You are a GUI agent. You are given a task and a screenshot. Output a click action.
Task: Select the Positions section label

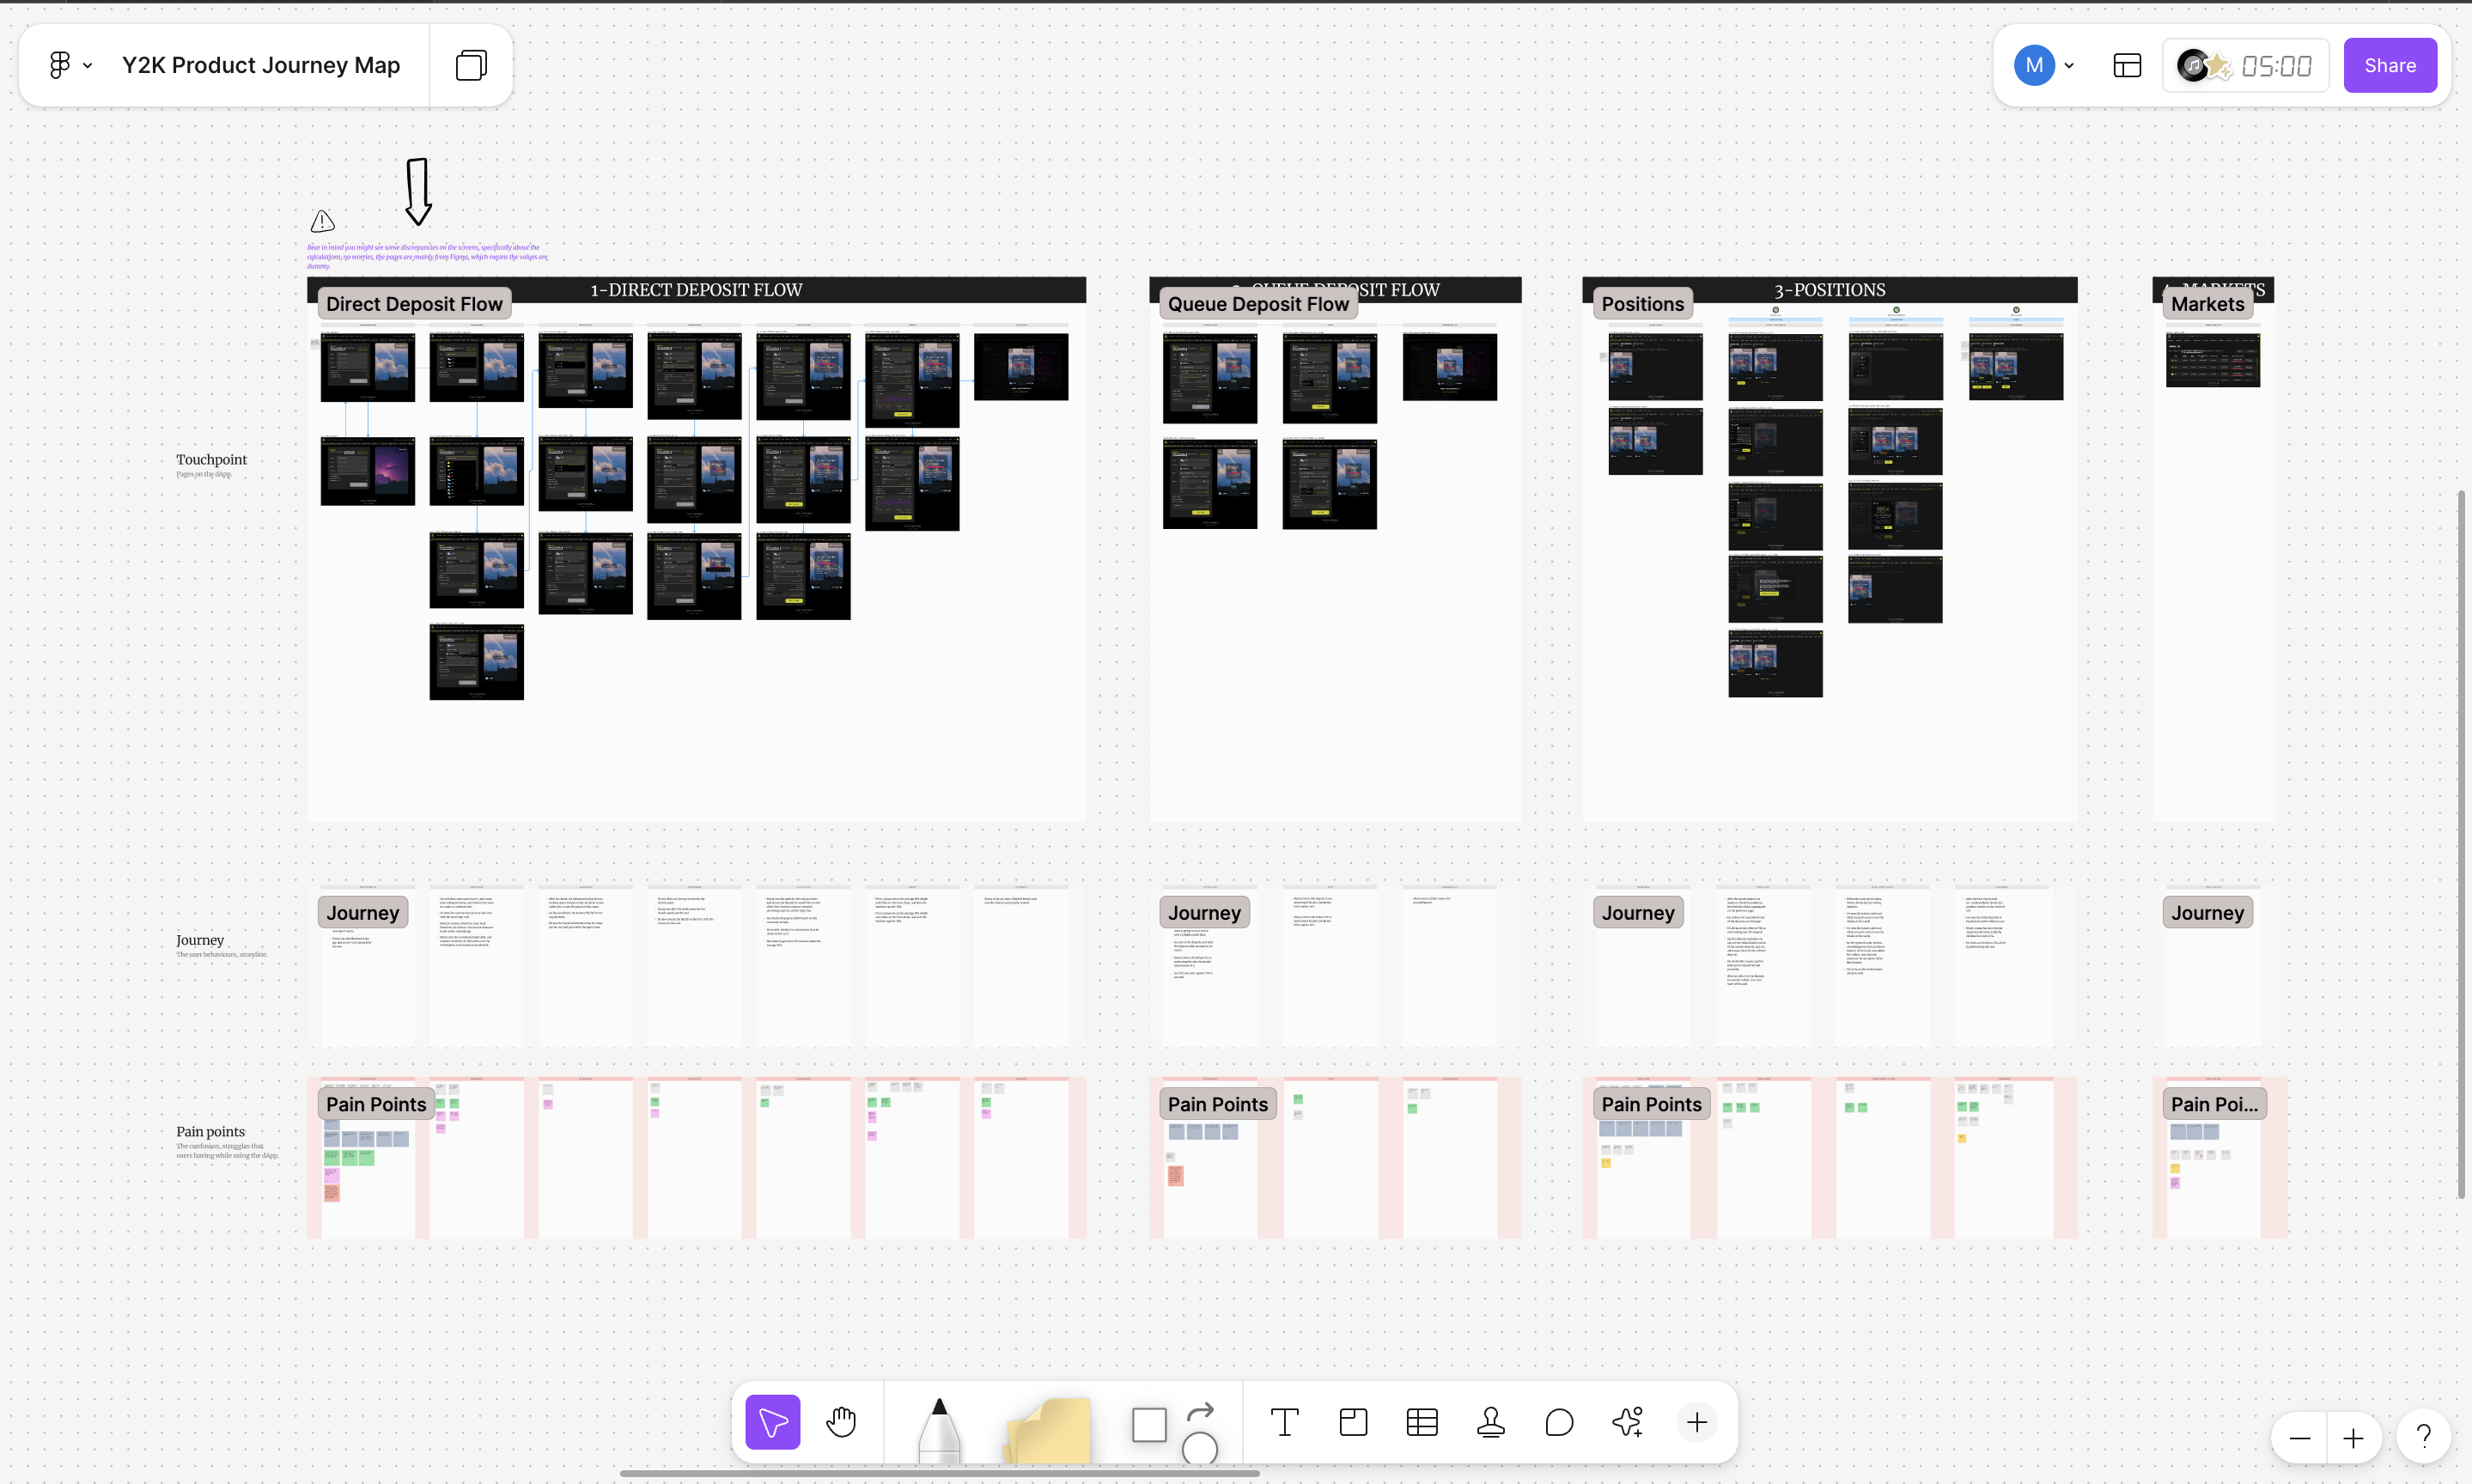(1642, 304)
